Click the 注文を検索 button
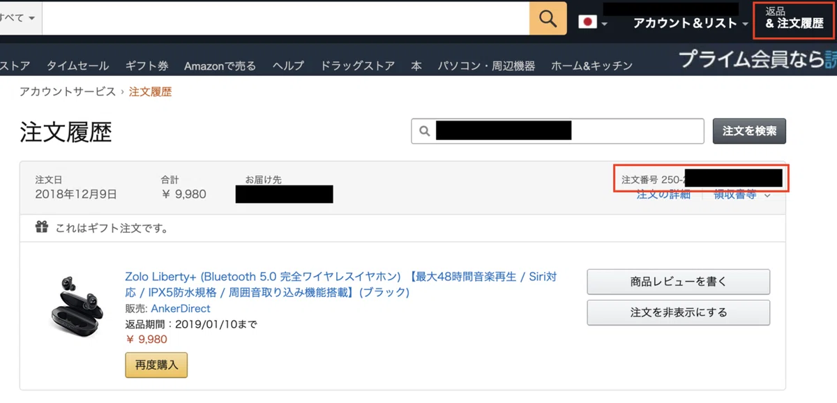The width and height of the screenshot is (837, 403). [749, 131]
